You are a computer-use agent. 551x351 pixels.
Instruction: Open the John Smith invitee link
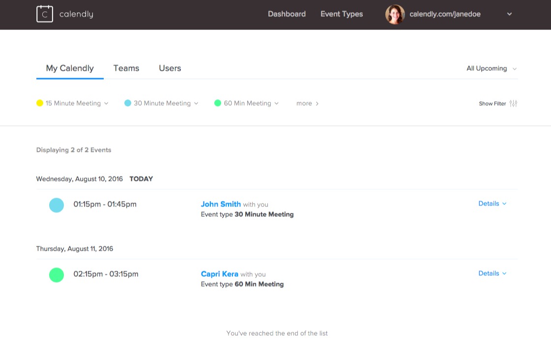221,204
